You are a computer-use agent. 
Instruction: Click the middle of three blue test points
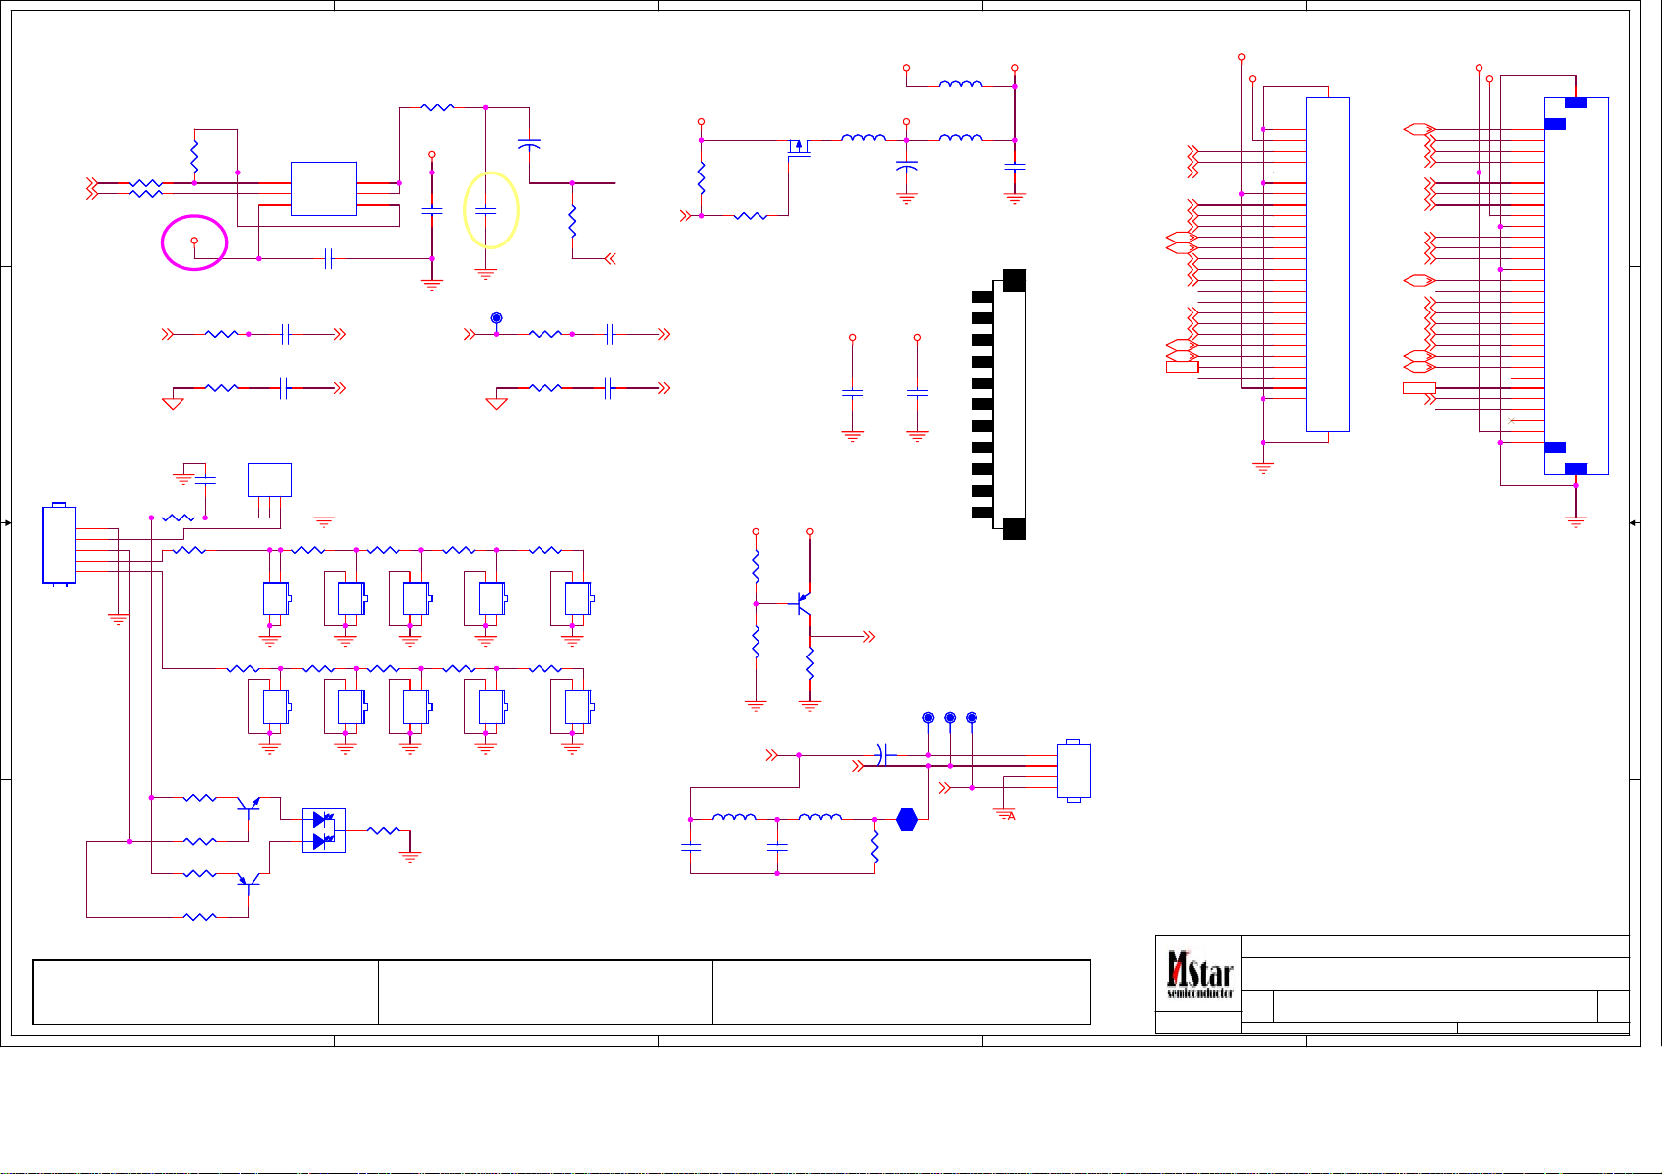coord(950,717)
